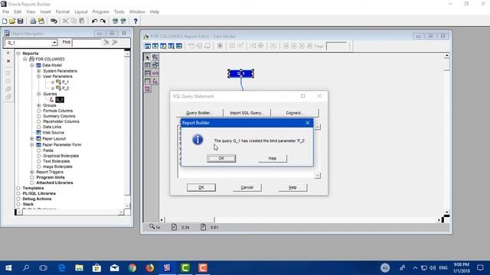Image resolution: width=490 pixels, height=275 pixels.
Task: Click the taskbar search magnifier icon
Action: click(26, 267)
